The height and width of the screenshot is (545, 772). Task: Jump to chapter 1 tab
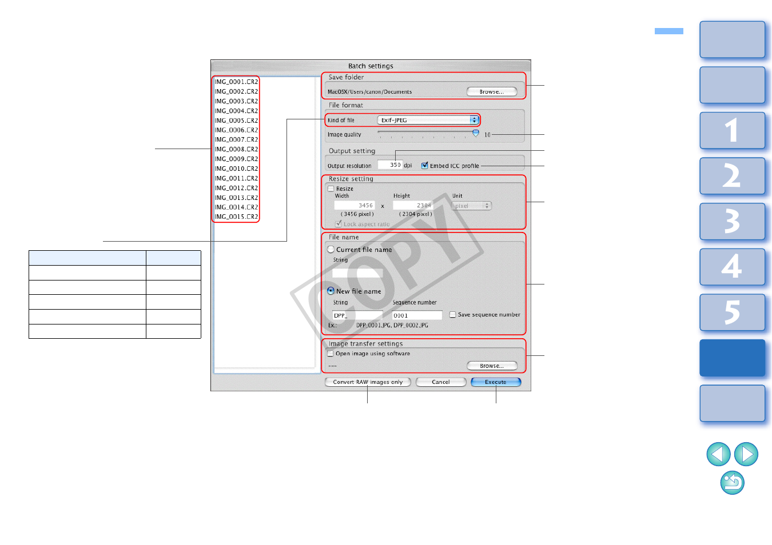coord(732,130)
